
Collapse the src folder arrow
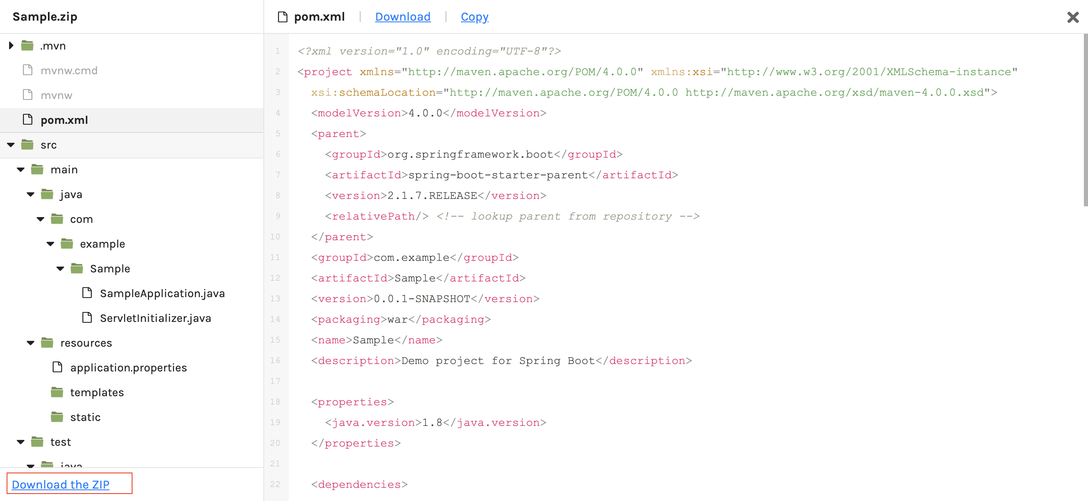click(x=11, y=145)
